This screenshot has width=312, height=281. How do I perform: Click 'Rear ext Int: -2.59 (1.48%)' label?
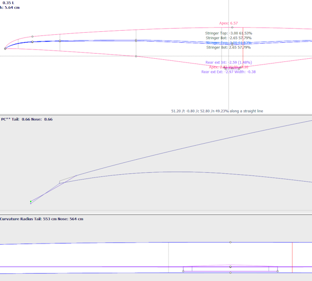click(229, 62)
